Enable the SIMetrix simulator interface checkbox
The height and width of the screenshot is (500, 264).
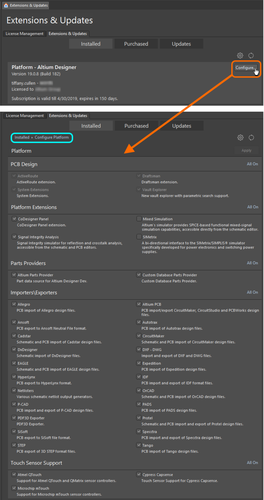click(x=139, y=237)
